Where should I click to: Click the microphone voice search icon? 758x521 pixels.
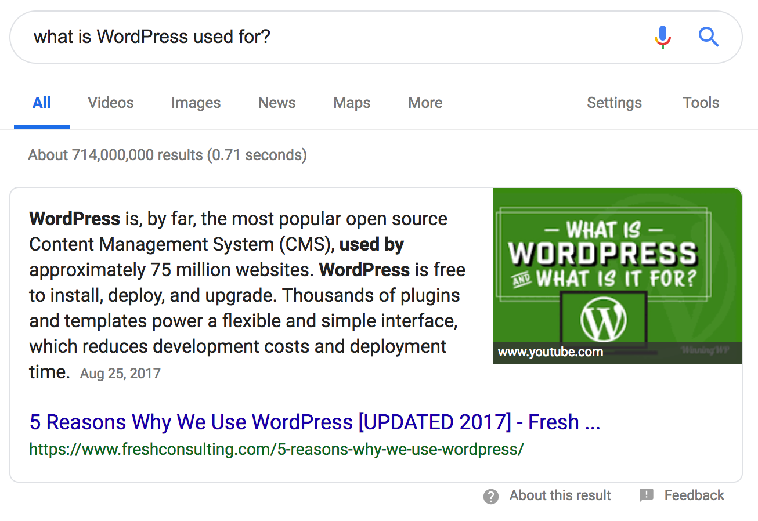tap(662, 37)
